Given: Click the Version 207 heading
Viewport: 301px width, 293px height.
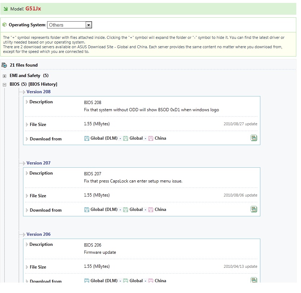Looking at the screenshot, I should click(38, 163).
